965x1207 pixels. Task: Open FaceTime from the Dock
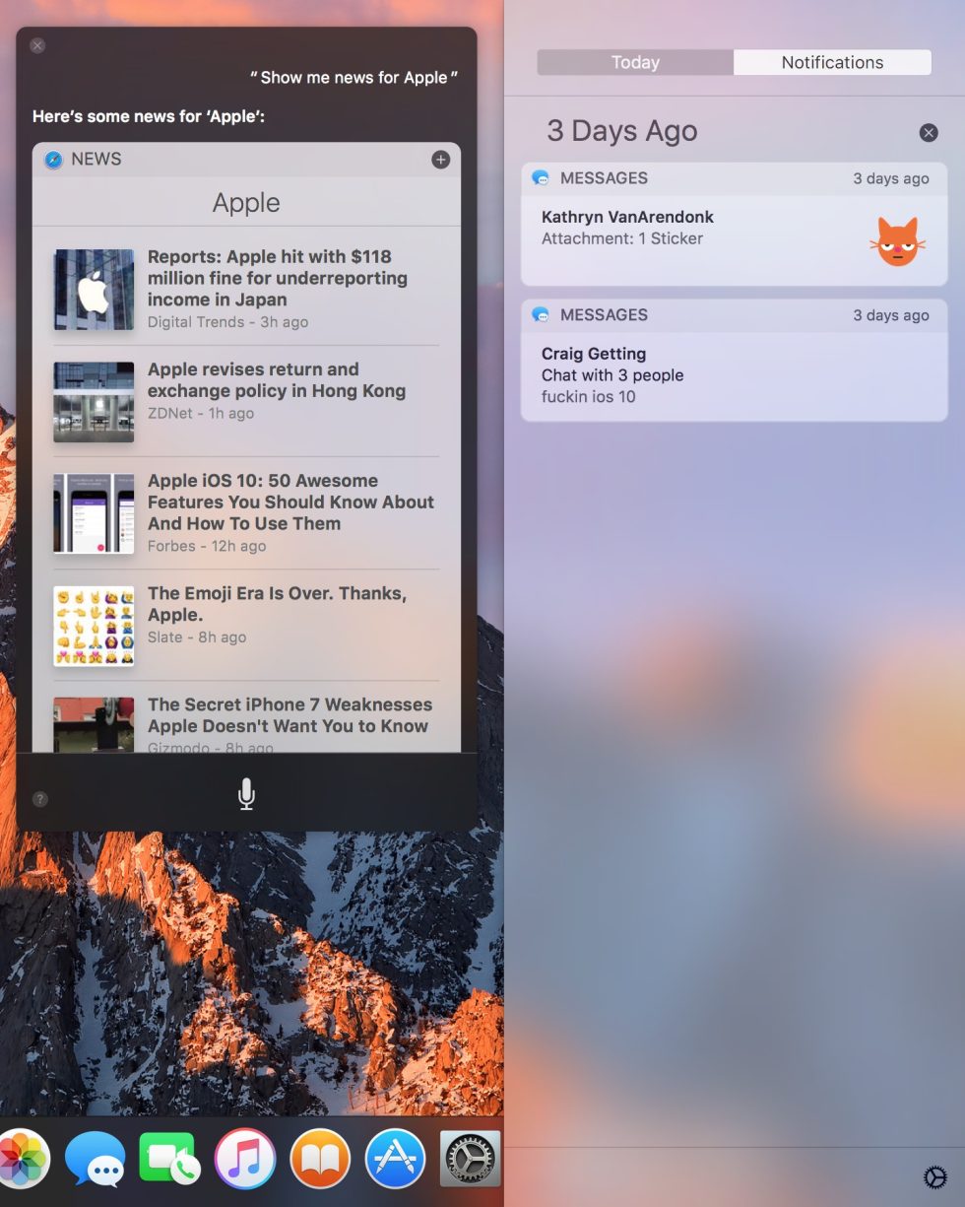tap(169, 1159)
